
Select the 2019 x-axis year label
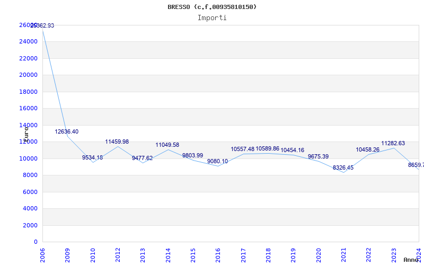(294, 254)
